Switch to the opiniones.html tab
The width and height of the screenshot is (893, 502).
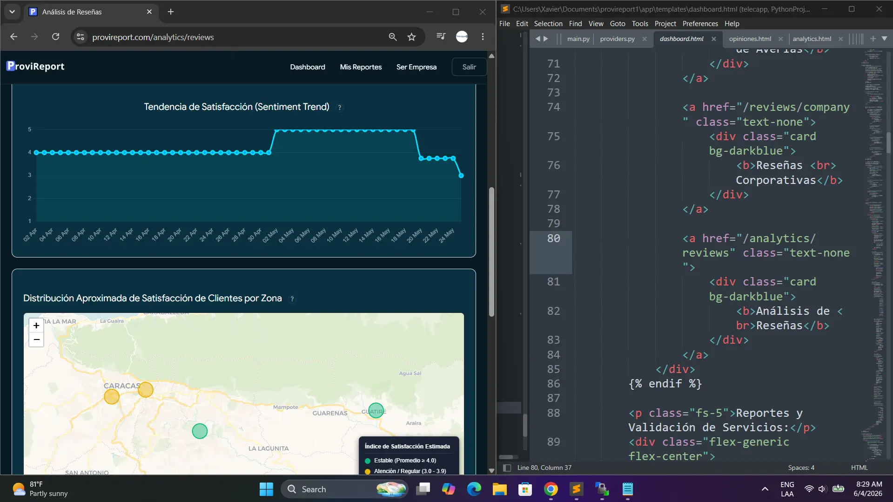click(x=750, y=39)
